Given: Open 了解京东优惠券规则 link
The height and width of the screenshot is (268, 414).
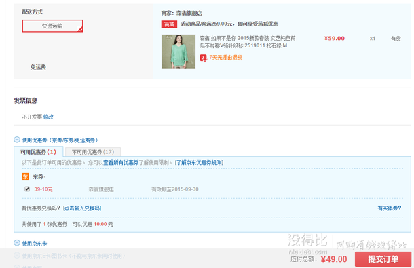Looking at the screenshot, I should [199, 163].
